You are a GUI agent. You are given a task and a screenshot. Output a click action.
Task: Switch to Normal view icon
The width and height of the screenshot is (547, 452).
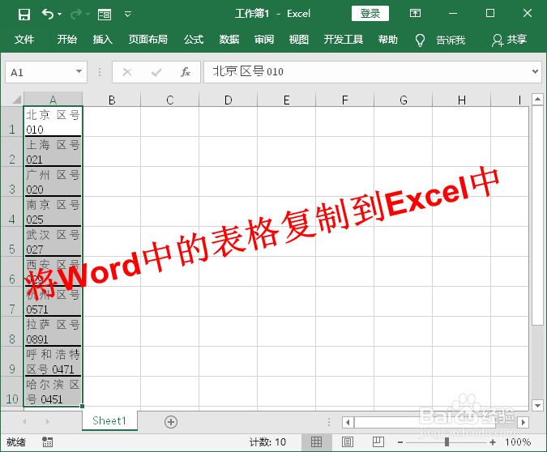click(316, 442)
